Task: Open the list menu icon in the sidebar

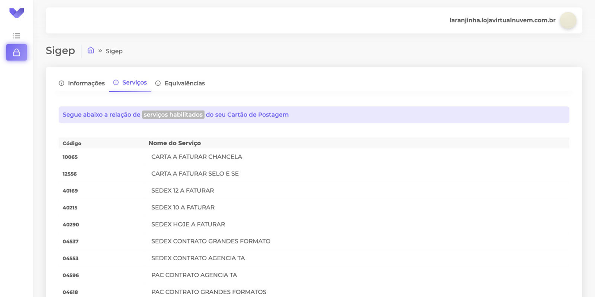Action: coord(16,36)
